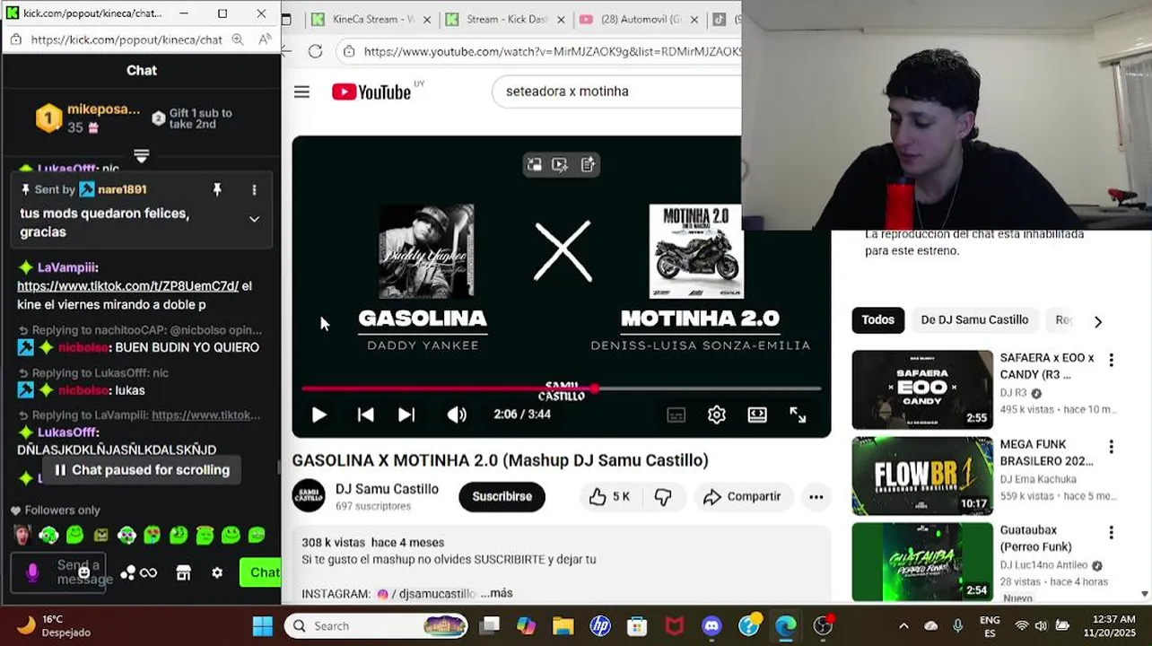Show more filter chips with right arrow
1152x646 pixels.
coord(1097,321)
